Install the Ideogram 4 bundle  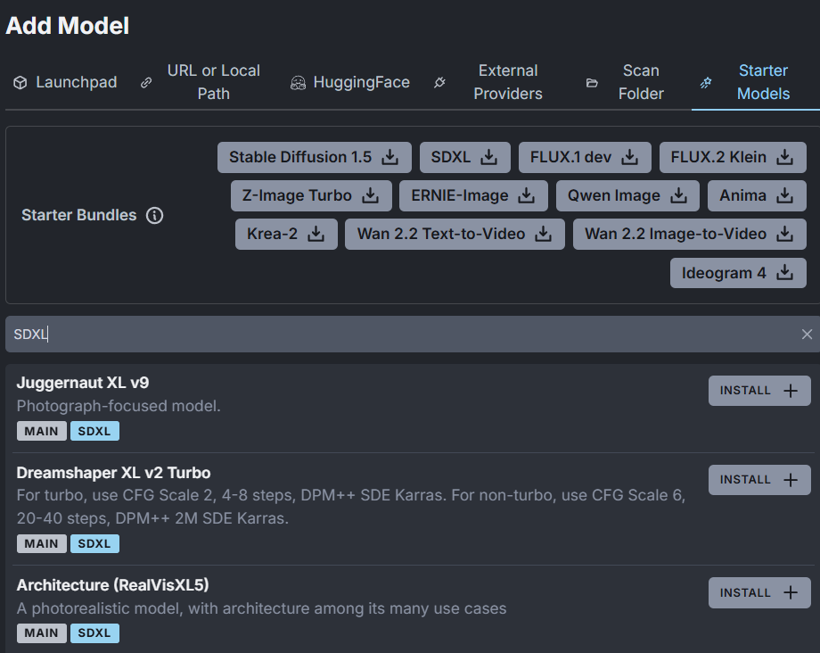[x=738, y=273]
